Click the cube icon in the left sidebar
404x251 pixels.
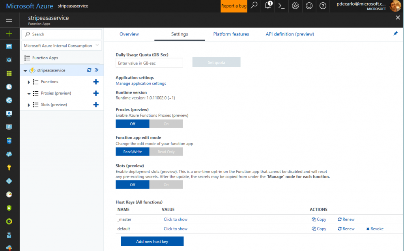pos(9,60)
